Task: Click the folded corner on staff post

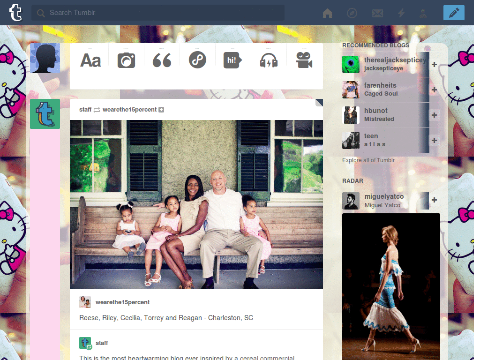Action: (x=319, y=103)
